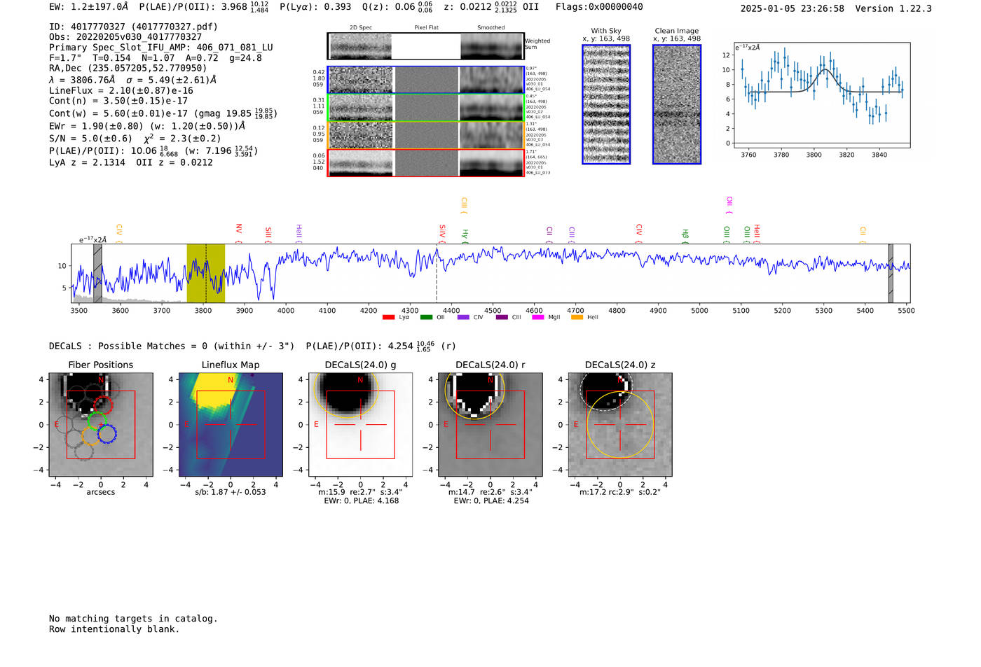The image size is (981, 667).
Task: Open the Weighted Sum 2D spectrum strip
Action: click(425, 46)
